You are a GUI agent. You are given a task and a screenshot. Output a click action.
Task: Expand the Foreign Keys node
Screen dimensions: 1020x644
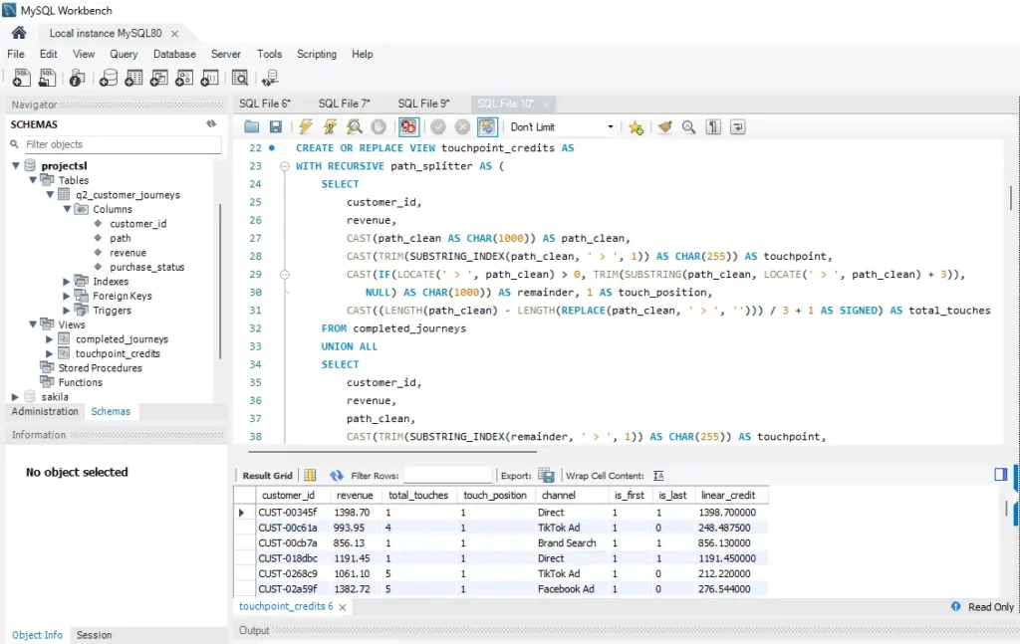pyautogui.click(x=67, y=296)
